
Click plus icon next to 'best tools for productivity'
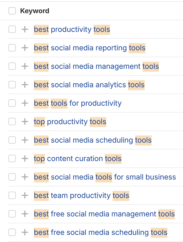(25, 103)
